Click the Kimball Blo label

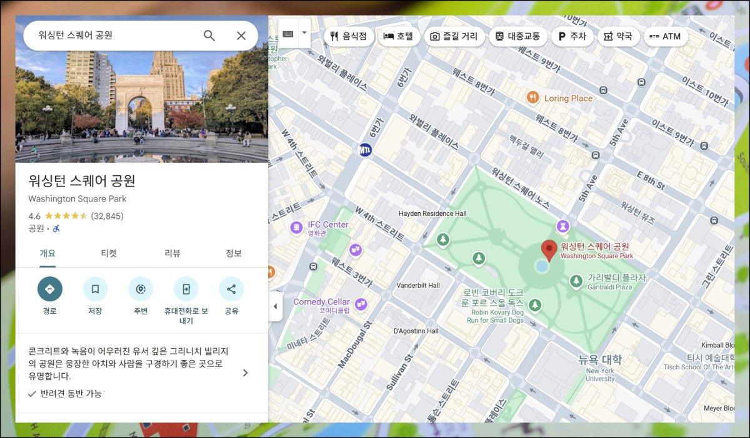coord(717,345)
